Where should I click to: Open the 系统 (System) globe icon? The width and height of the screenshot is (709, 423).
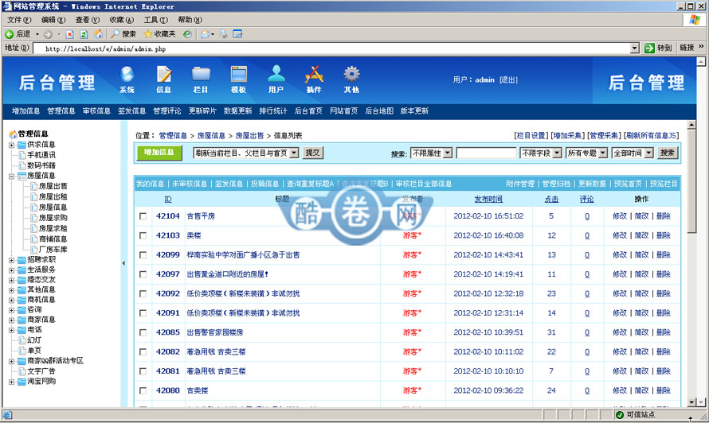coord(127,74)
